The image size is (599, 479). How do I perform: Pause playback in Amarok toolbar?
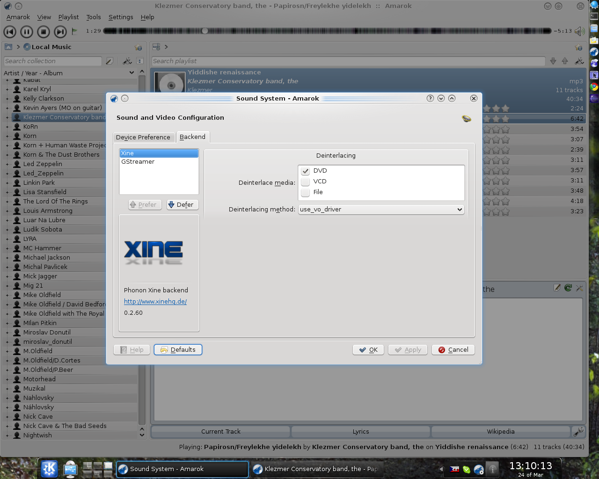coord(27,32)
